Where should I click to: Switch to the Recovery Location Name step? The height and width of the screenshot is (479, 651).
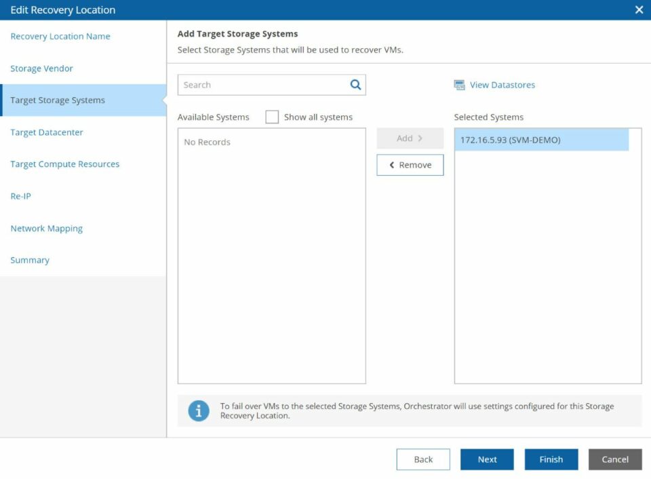(x=60, y=36)
